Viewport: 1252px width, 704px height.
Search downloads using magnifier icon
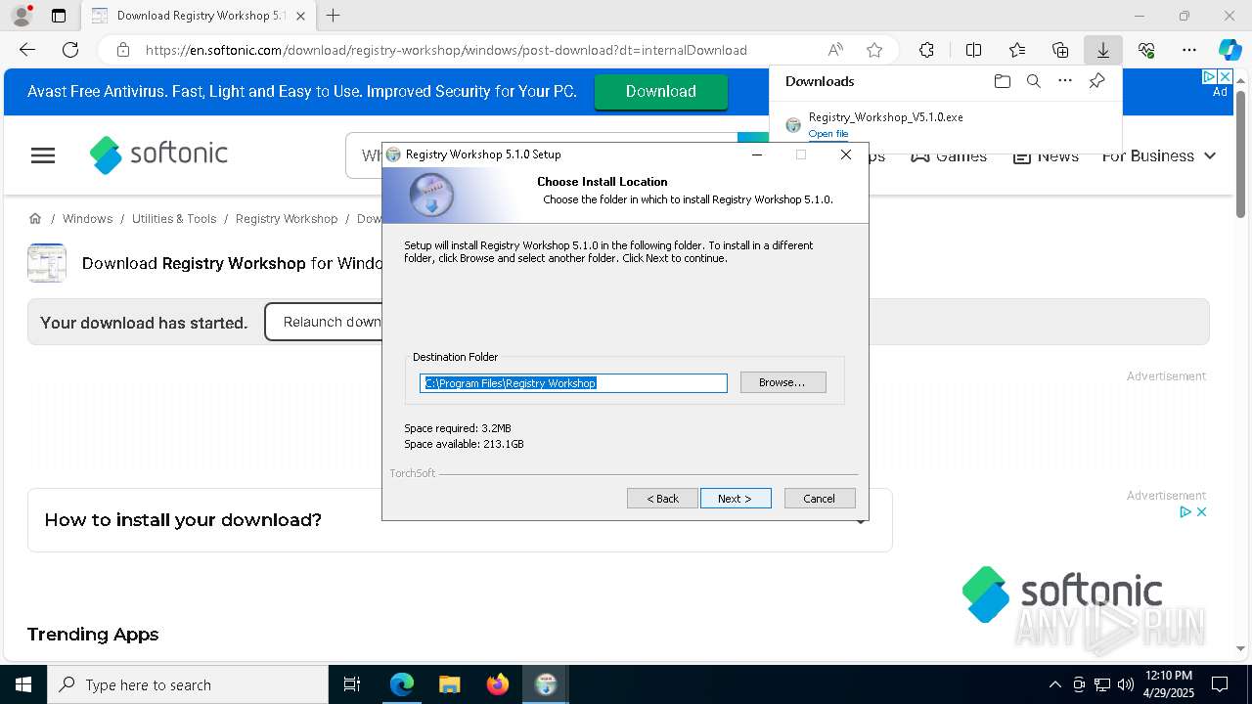[x=1033, y=81]
